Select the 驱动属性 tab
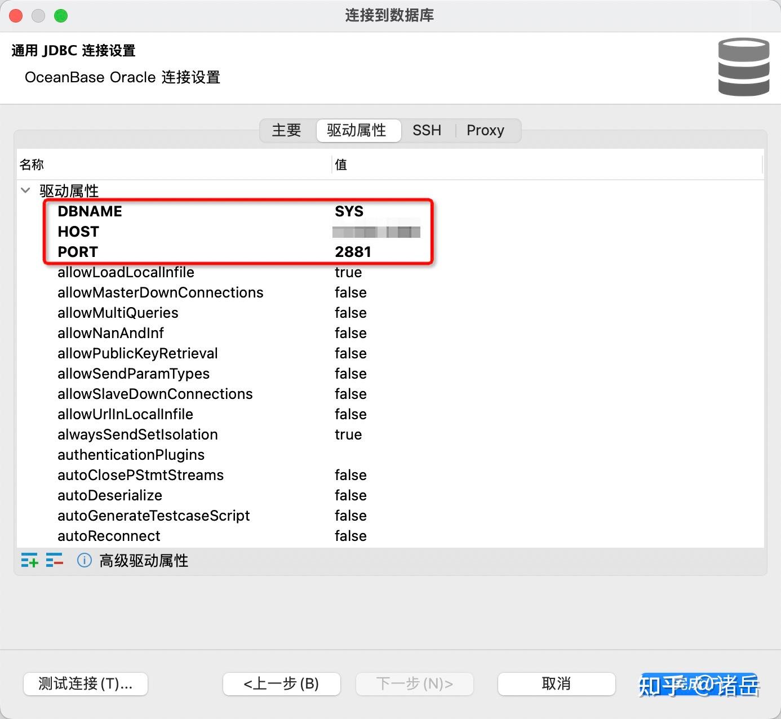The width and height of the screenshot is (781, 719). pyautogui.click(x=358, y=130)
